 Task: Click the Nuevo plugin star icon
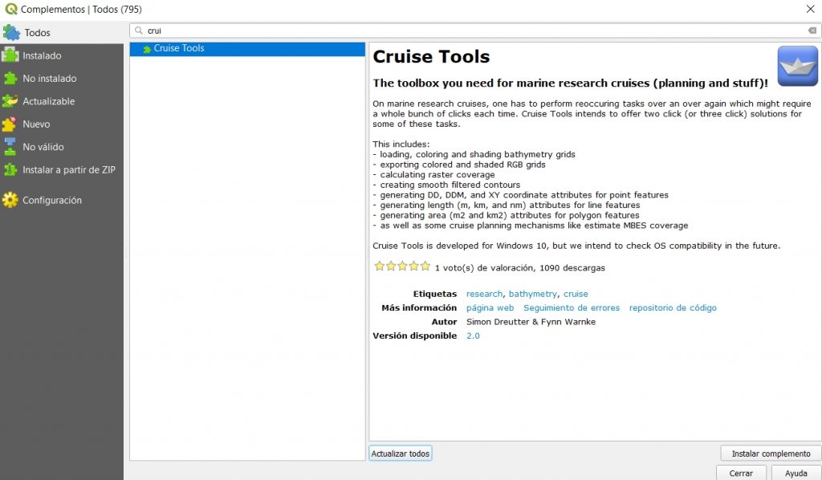pyautogui.click(x=10, y=124)
